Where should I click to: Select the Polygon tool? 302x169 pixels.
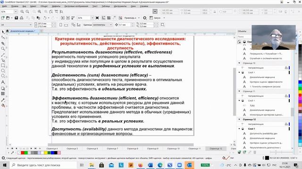pyautogui.click(x=3, y=76)
